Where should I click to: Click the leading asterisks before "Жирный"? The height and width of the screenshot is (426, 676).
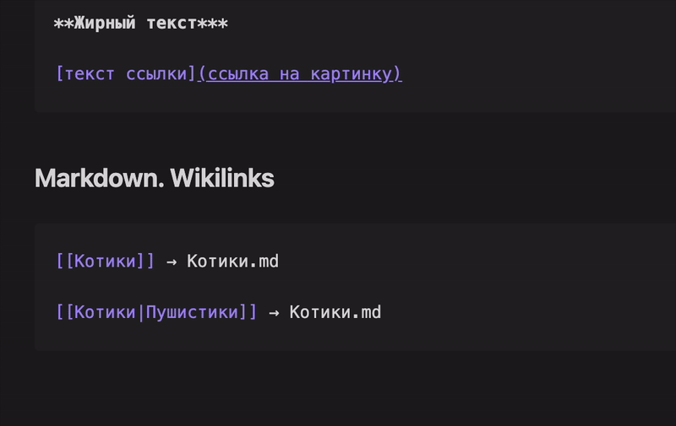(x=63, y=24)
